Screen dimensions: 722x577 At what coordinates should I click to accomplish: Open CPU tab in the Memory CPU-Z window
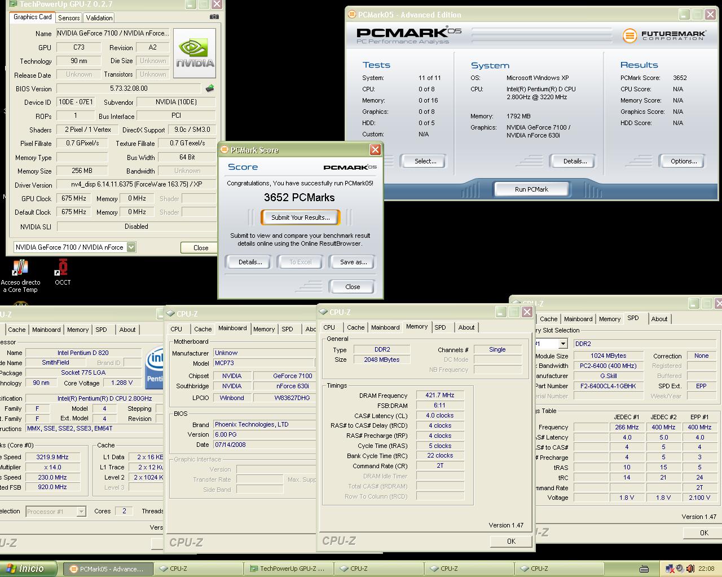[x=329, y=327]
